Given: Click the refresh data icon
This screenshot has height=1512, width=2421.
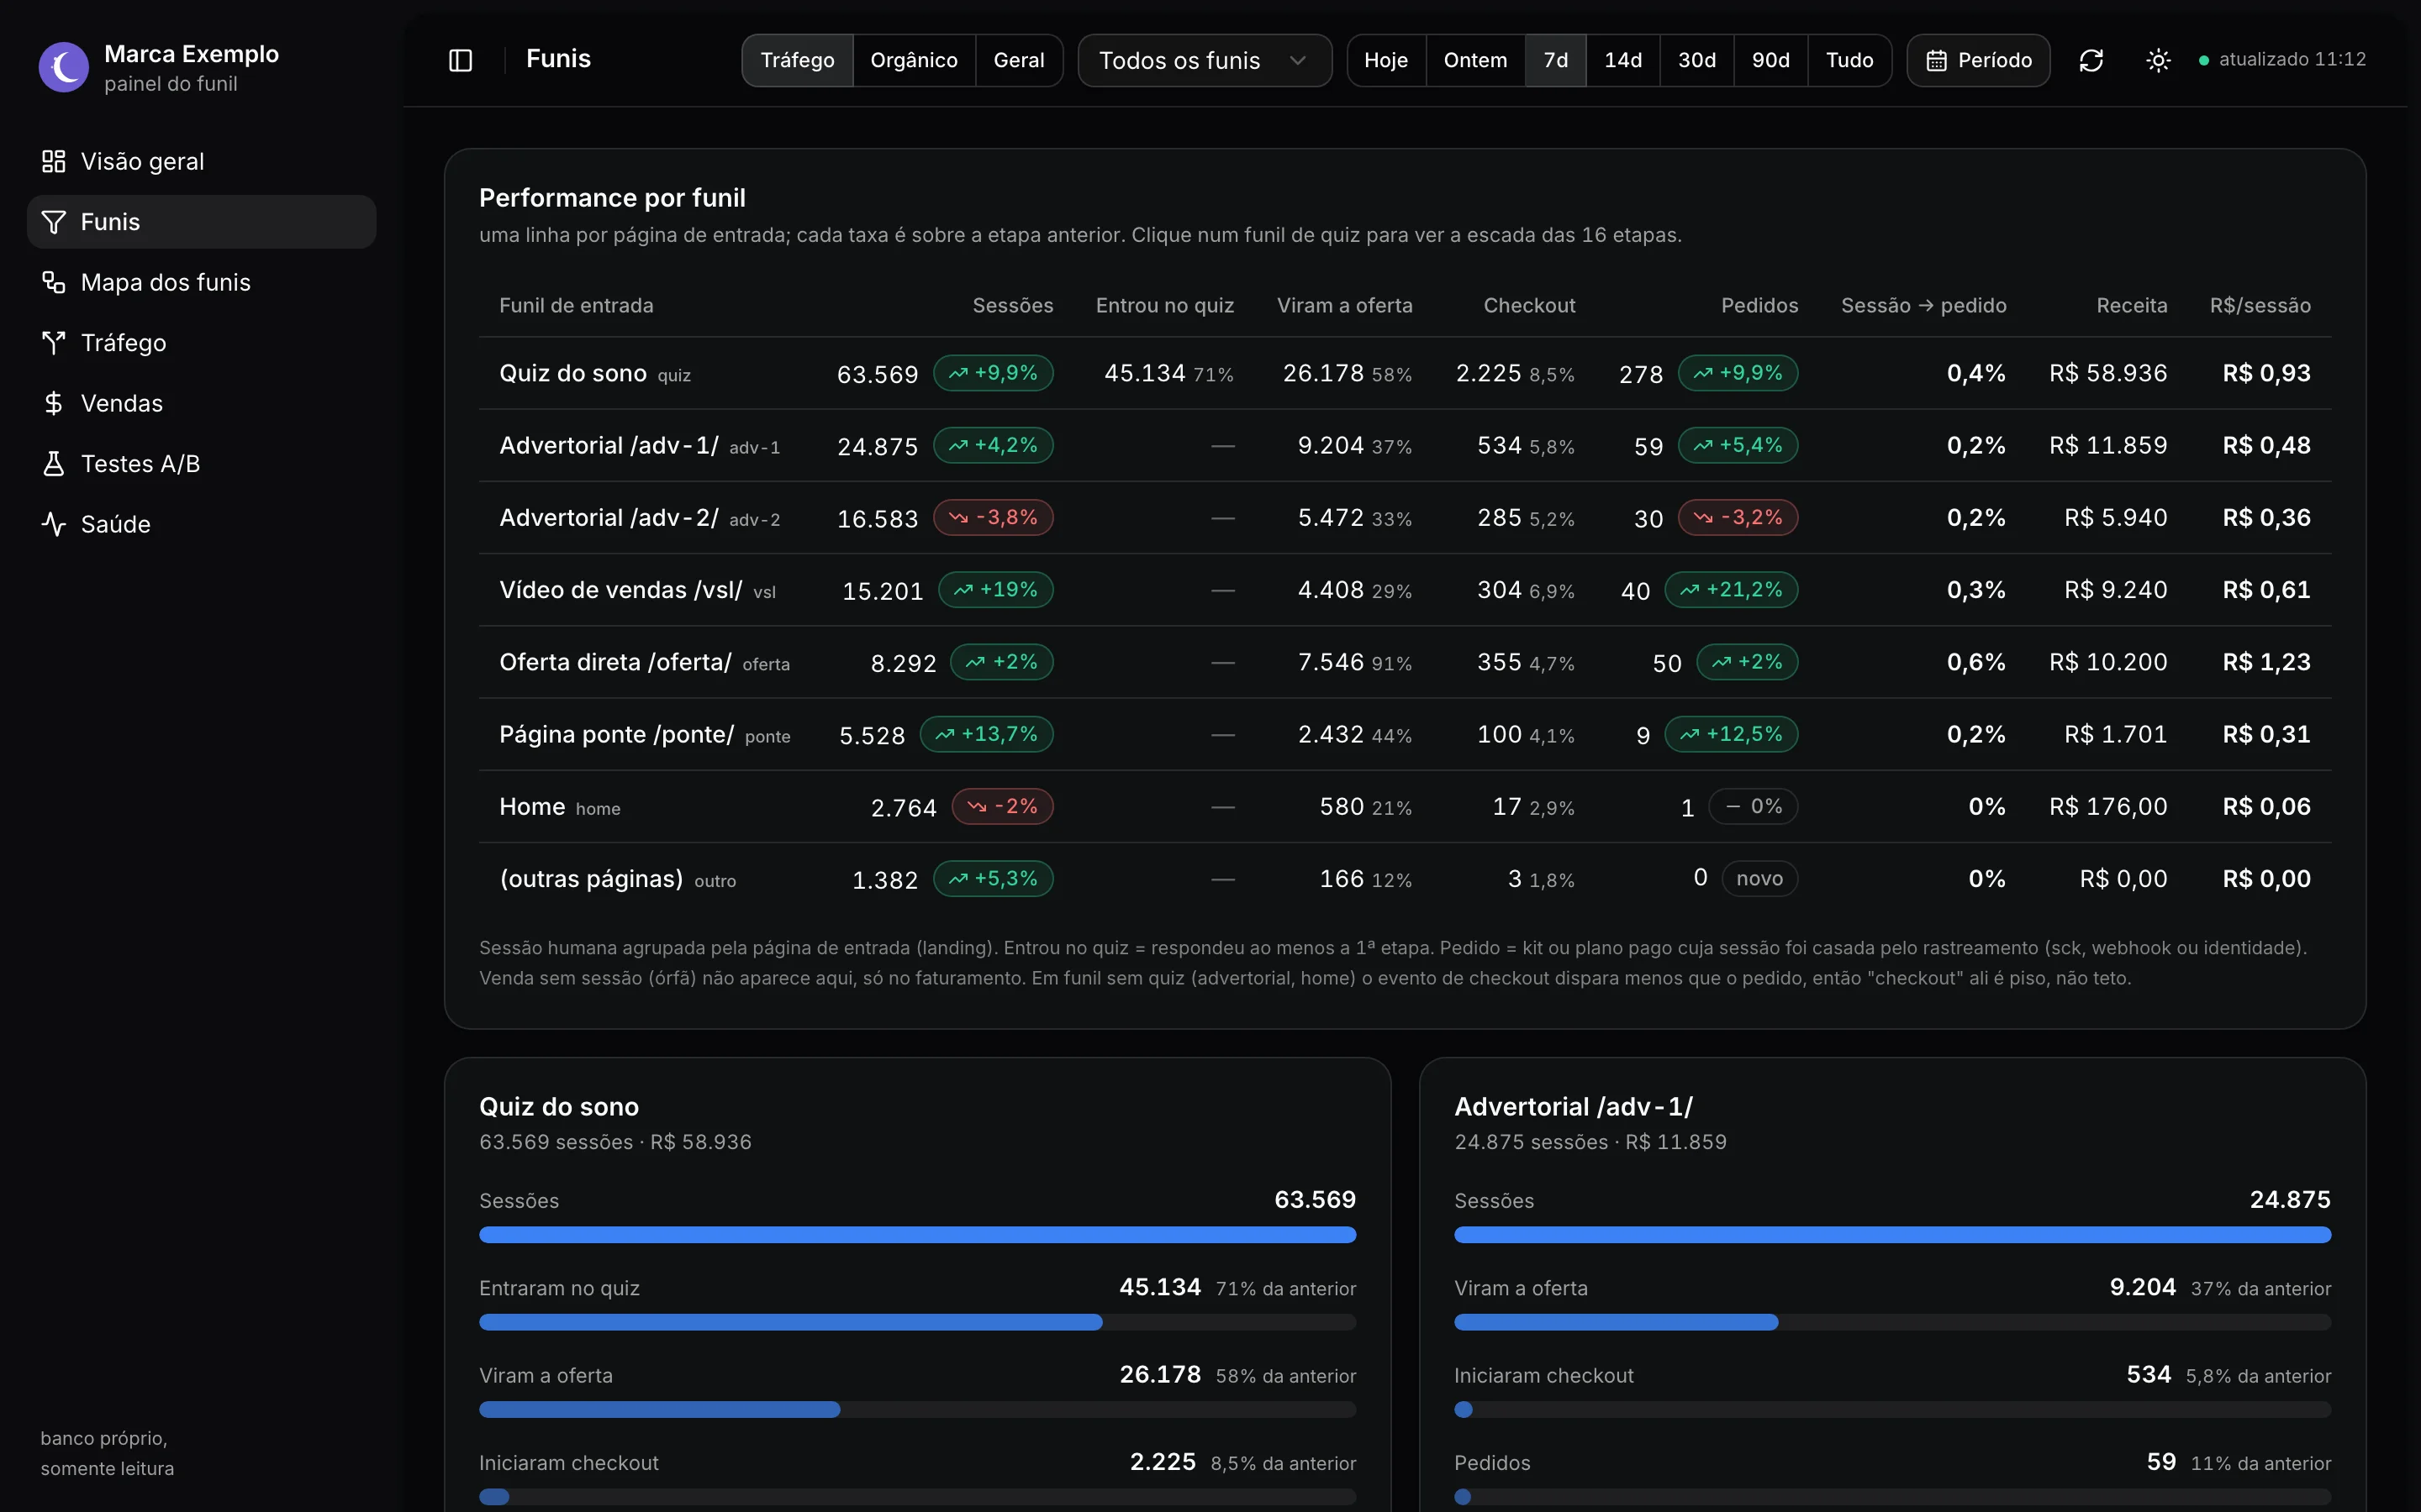Looking at the screenshot, I should pyautogui.click(x=2091, y=60).
